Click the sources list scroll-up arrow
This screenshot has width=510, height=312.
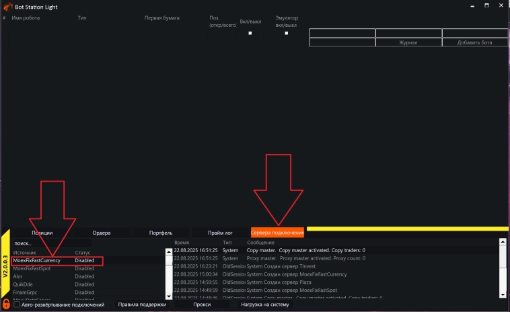169,251
